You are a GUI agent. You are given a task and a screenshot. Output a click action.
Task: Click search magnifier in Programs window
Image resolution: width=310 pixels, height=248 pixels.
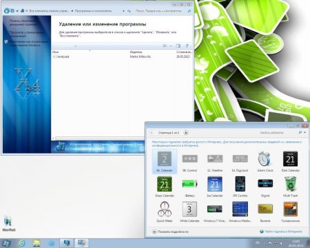click(x=189, y=11)
